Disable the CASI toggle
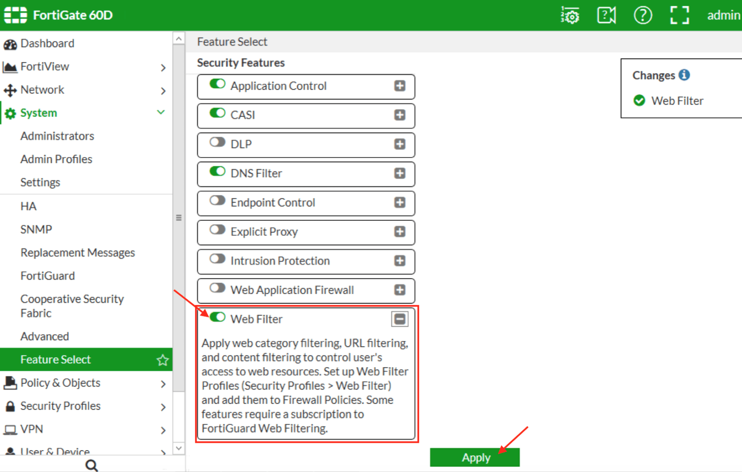742x472 pixels. (217, 113)
